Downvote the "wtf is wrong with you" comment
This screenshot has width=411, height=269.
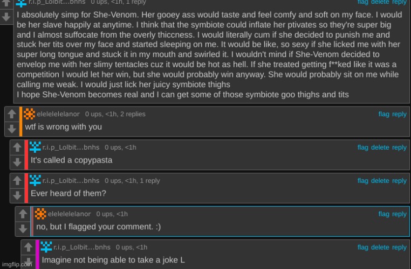tap(12, 128)
